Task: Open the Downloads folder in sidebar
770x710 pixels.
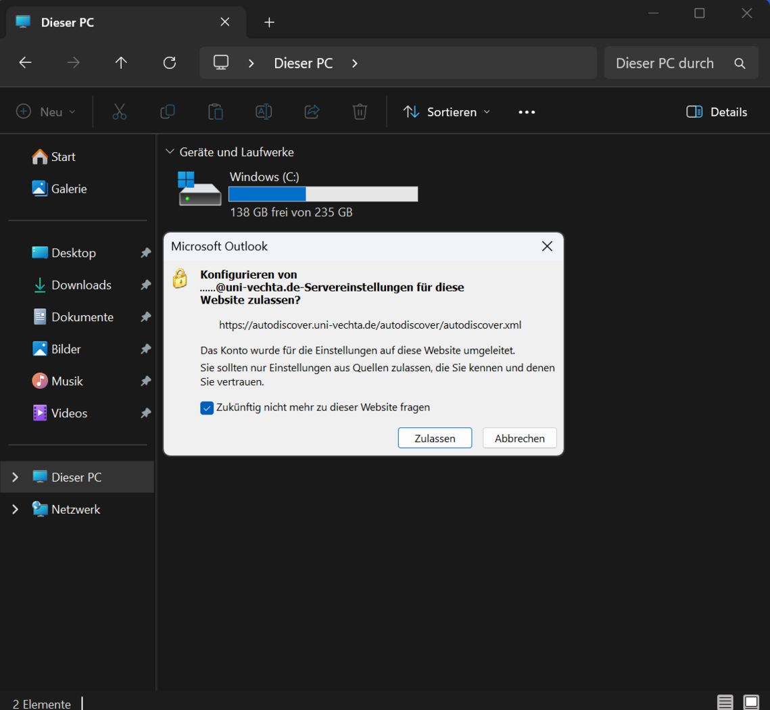Action: coord(72,285)
